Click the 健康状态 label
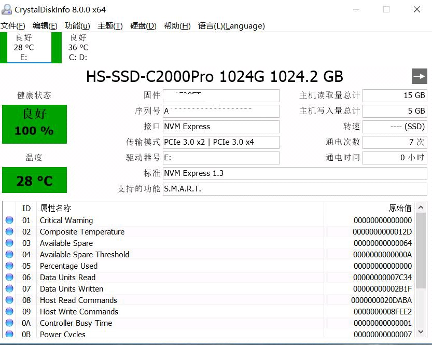Viewport: 432px width, 345px height. (34, 95)
